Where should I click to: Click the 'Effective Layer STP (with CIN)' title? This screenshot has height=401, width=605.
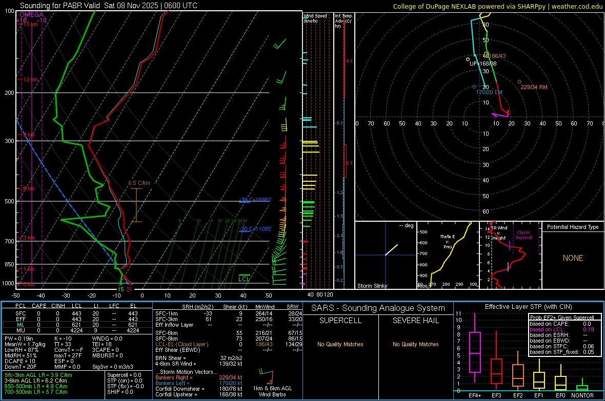[x=528, y=307]
